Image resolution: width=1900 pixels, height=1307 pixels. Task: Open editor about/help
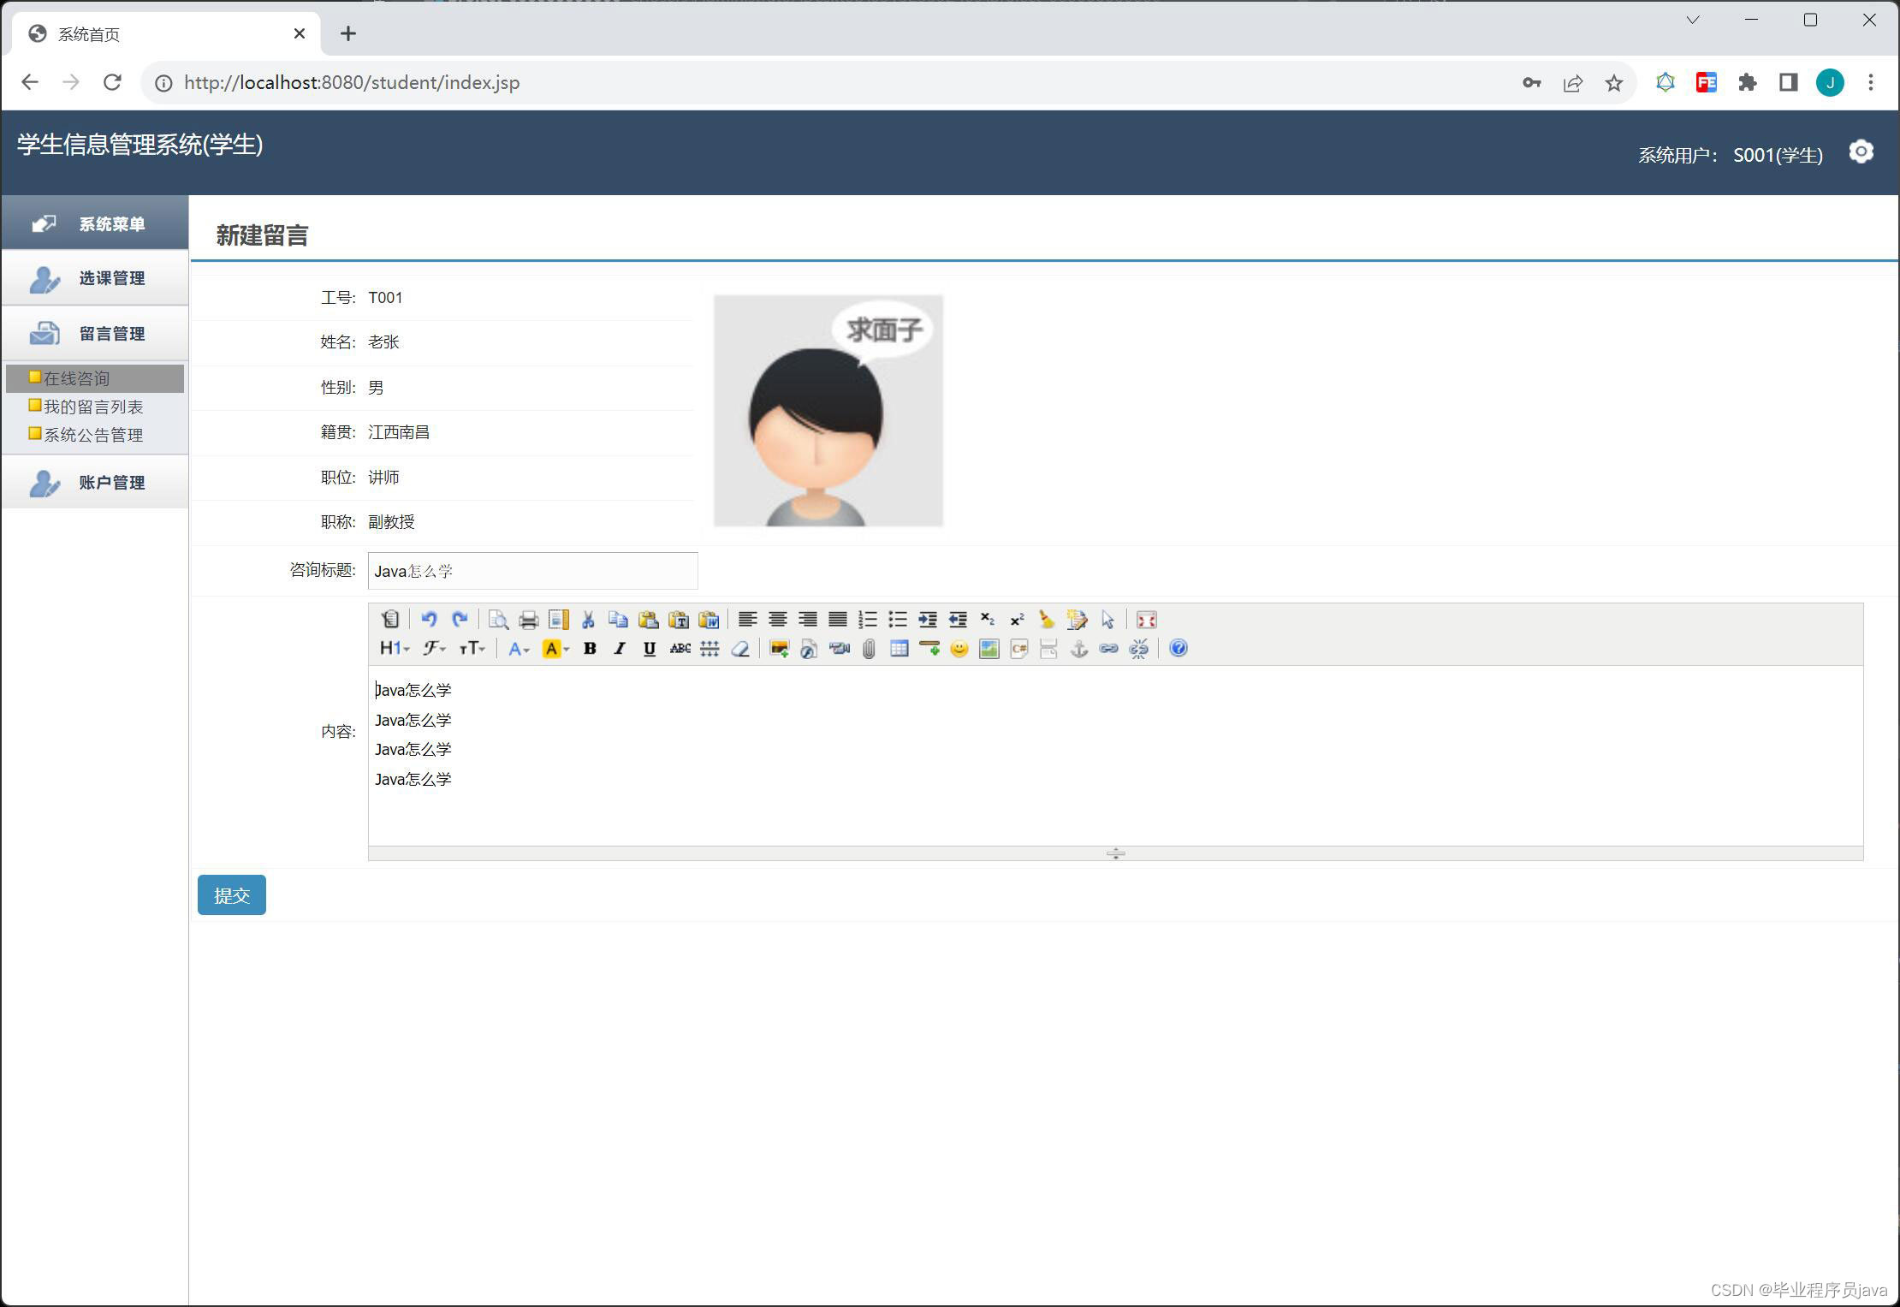pos(1178,648)
